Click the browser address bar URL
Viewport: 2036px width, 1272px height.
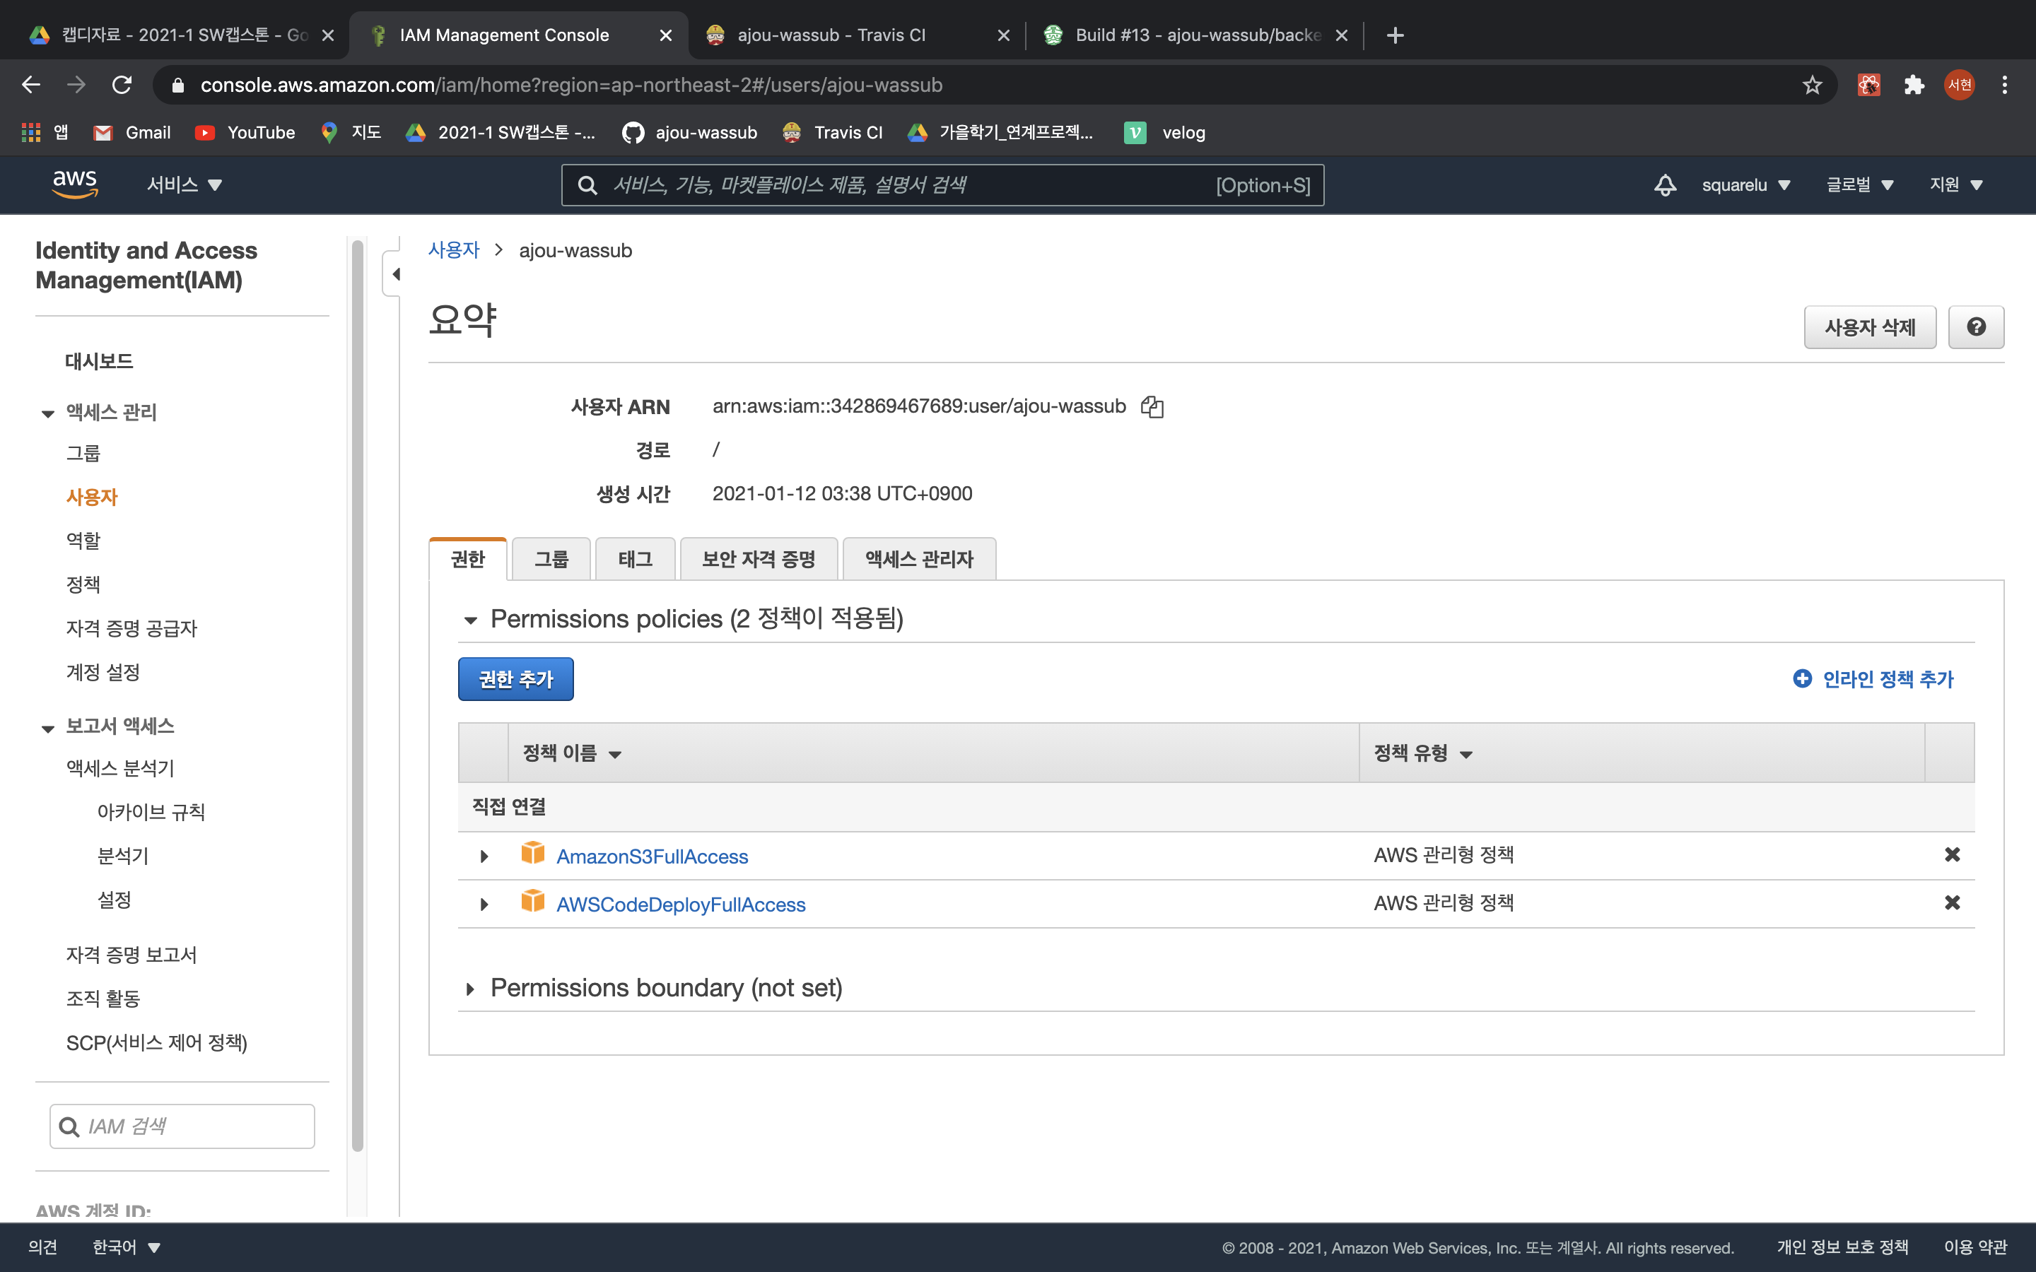point(571,85)
